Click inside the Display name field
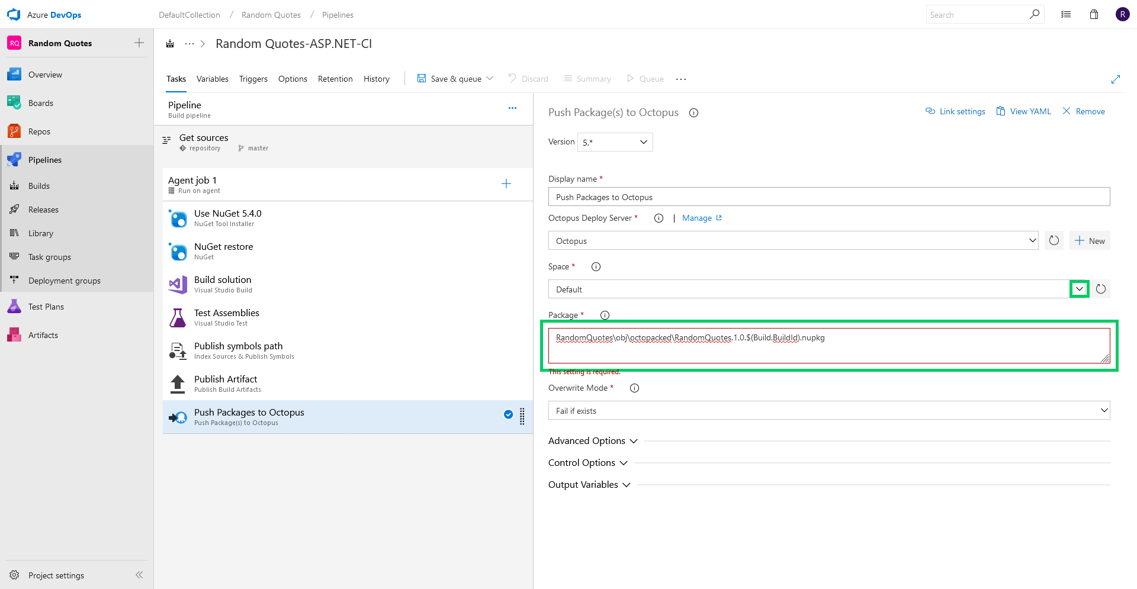This screenshot has width=1137, height=589. coord(829,197)
